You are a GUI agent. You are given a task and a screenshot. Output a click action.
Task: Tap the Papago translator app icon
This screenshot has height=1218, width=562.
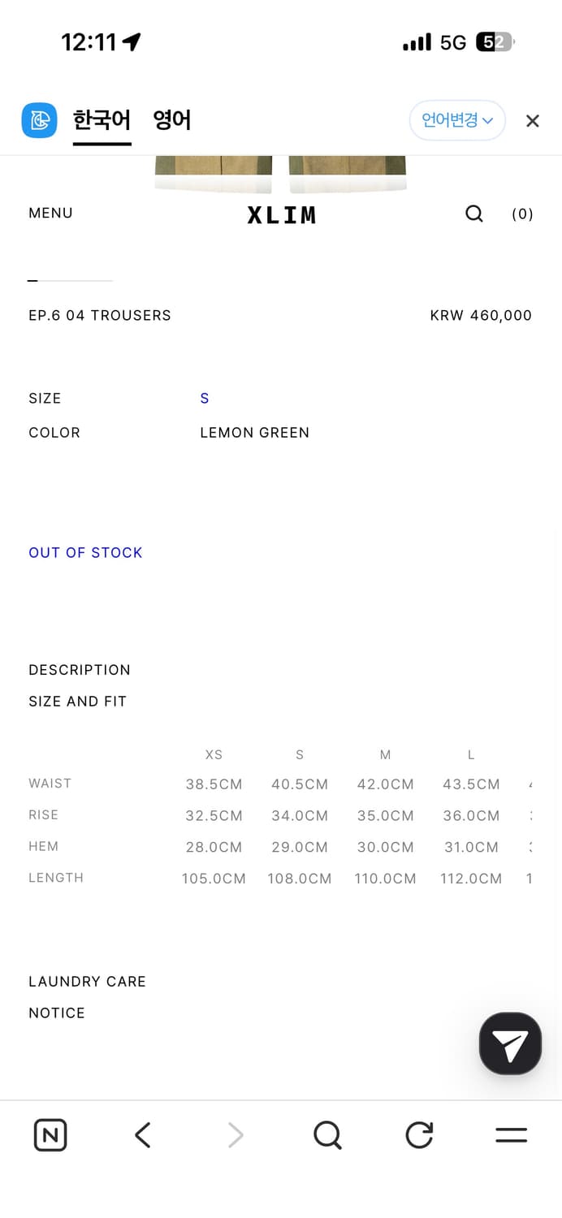(39, 121)
